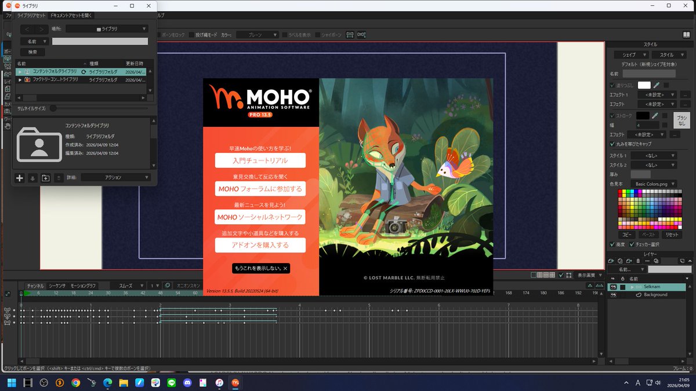Screen dimensions: 696x391
Task: Click the fullscreen view icon near 表示画質
Action: point(569,275)
